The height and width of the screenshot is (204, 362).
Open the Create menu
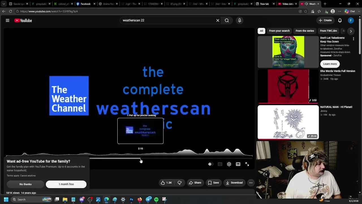pos(325,20)
